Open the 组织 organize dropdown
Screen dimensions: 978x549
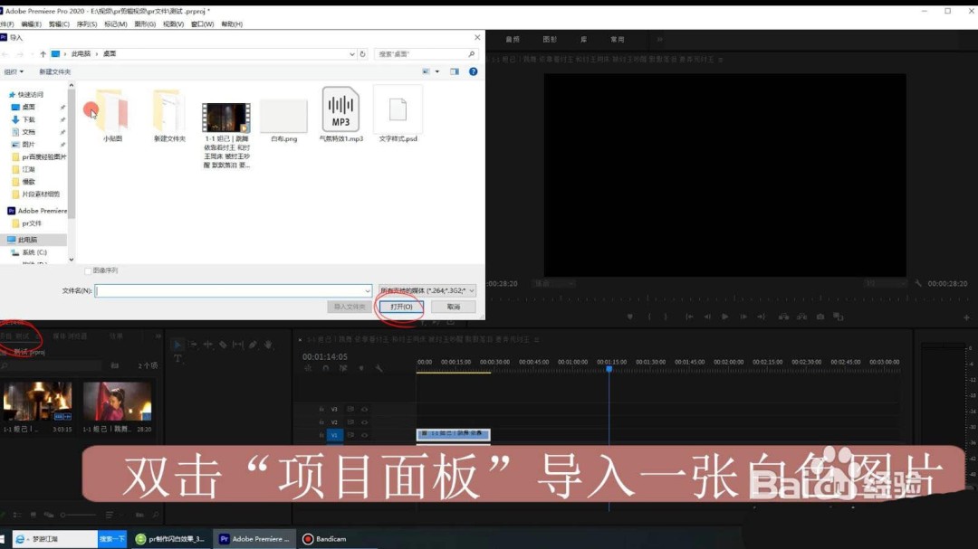pyautogui.click(x=13, y=71)
